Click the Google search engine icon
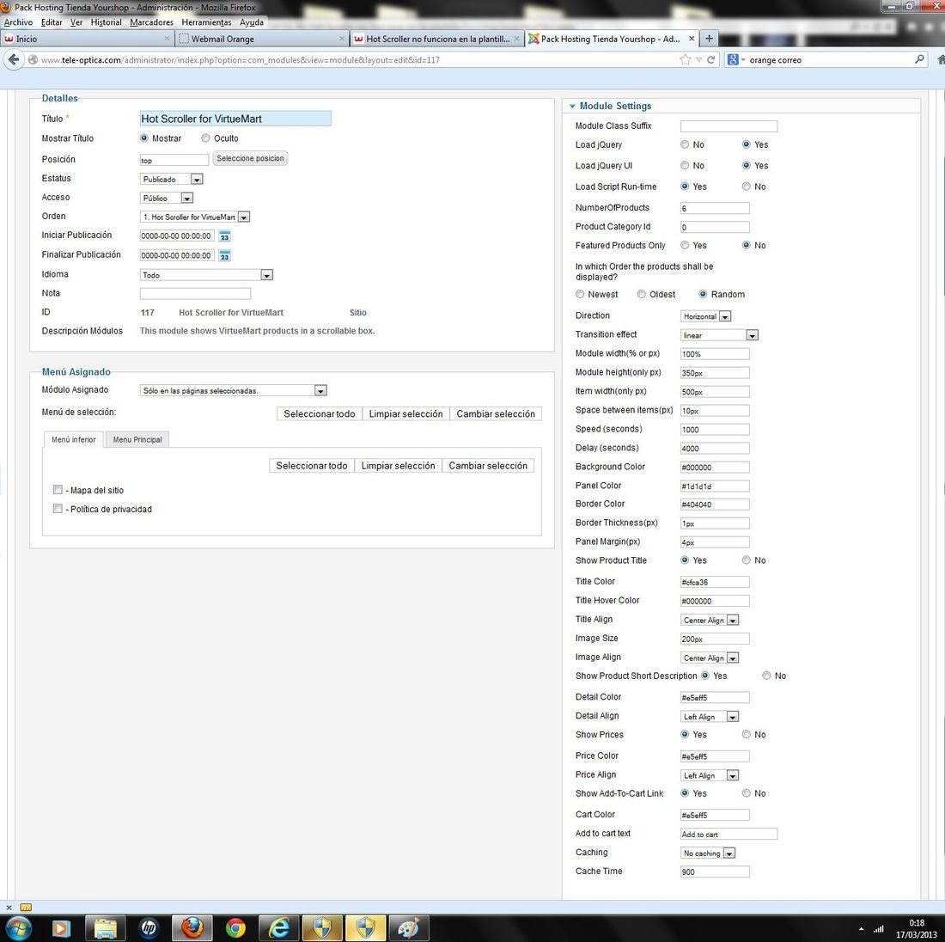 733,59
